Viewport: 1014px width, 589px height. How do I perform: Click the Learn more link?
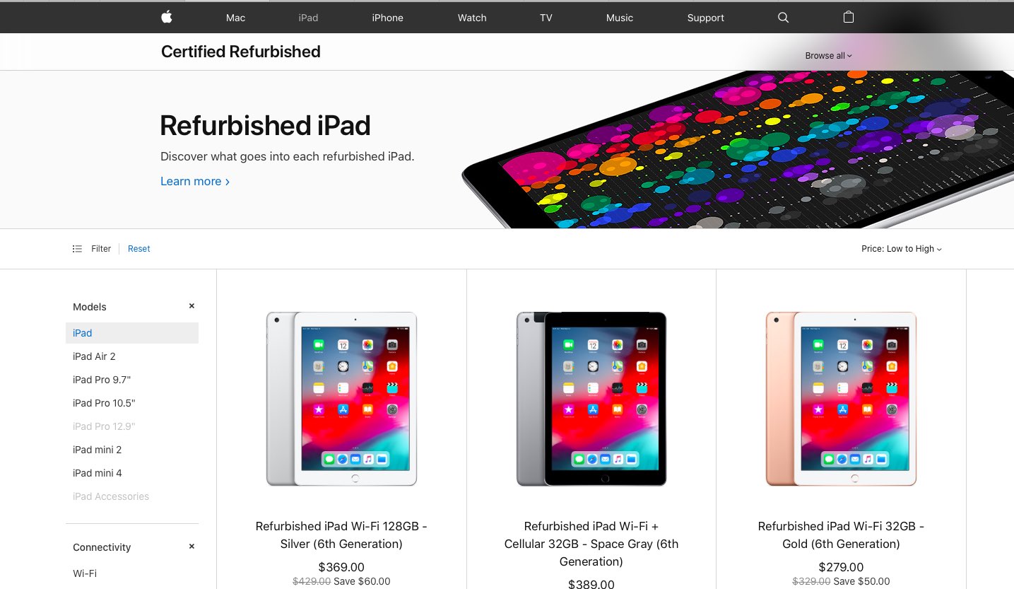[195, 181]
